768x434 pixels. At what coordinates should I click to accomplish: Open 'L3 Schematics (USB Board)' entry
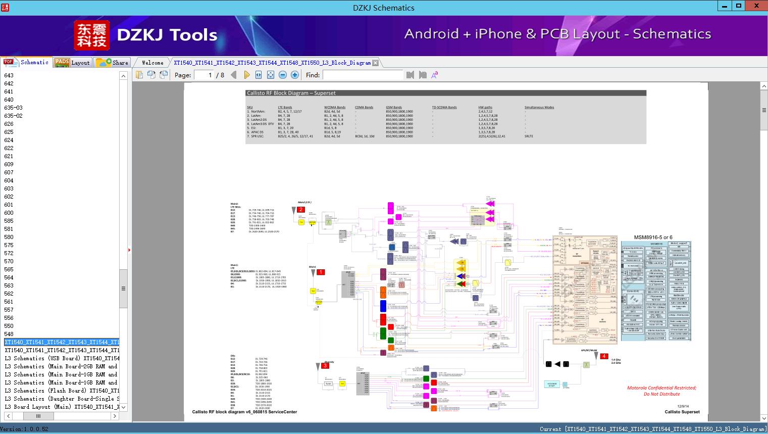pos(62,358)
